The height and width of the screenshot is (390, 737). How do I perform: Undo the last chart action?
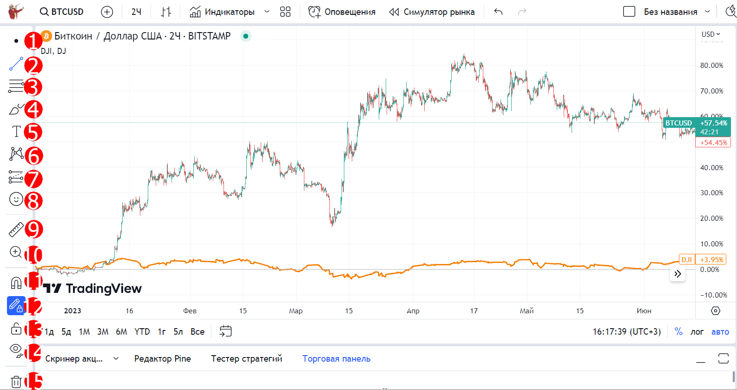[498, 12]
